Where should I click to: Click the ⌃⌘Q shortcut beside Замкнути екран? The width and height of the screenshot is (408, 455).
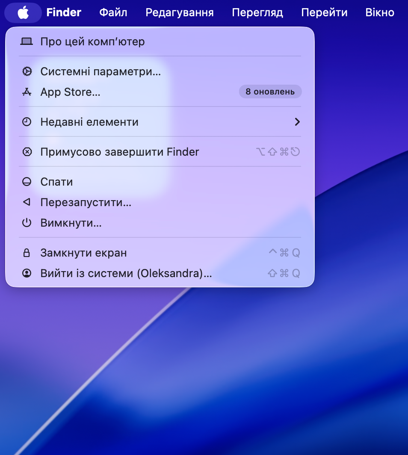[x=284, y=253]
